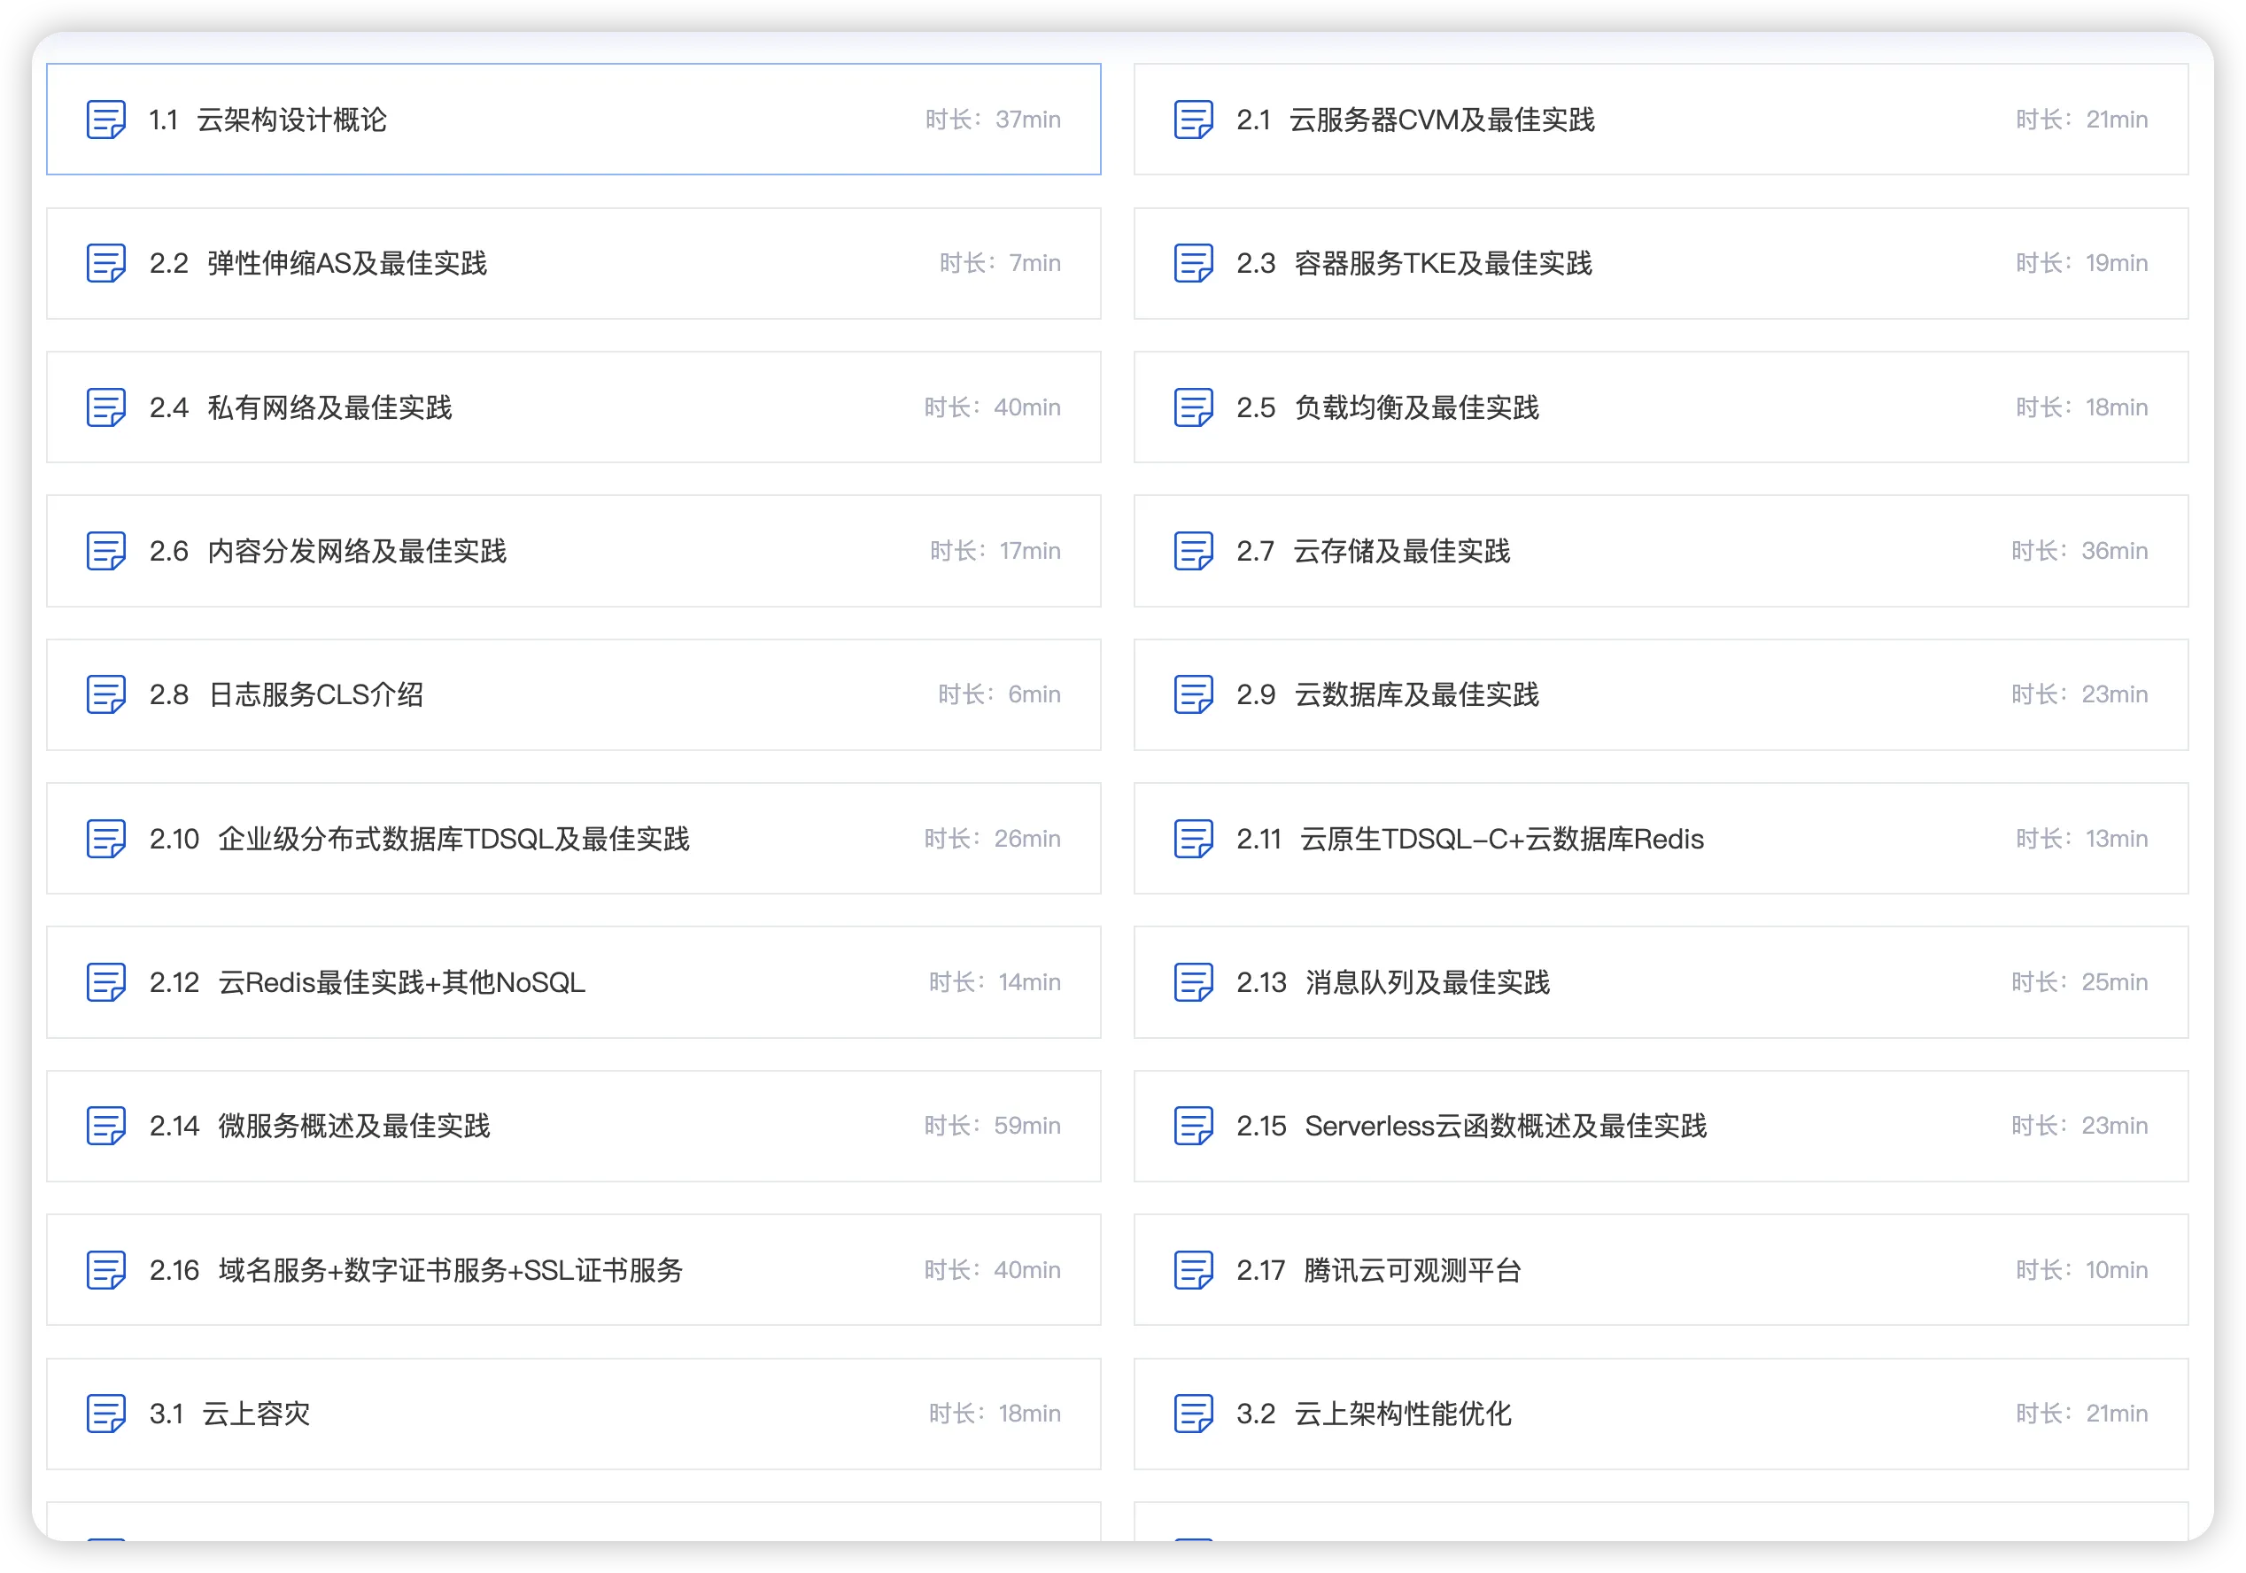Click duration 7min on lesson 2.2
Screen dimensions: 2246x1573
point(1000,263)
